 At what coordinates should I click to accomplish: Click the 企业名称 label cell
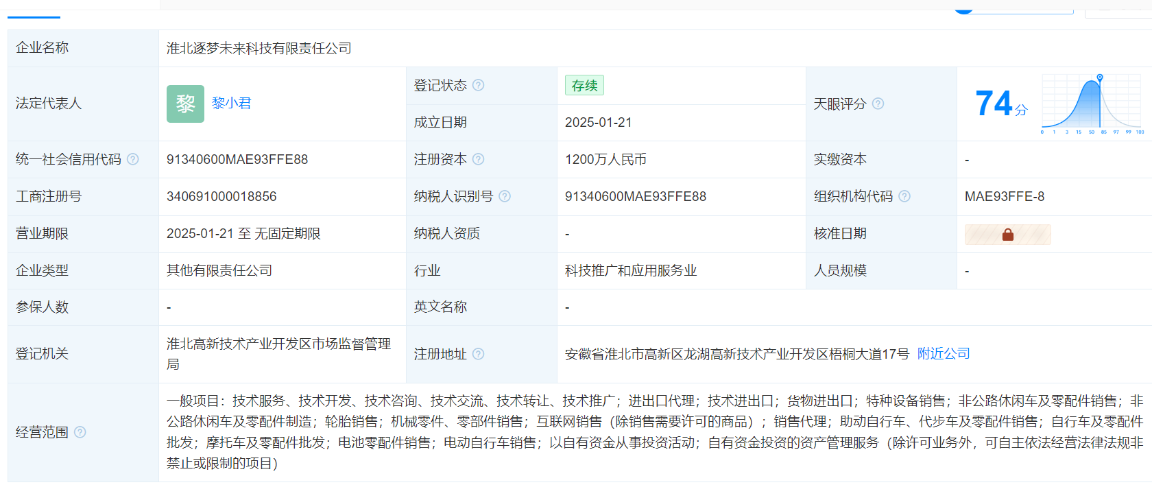tap(83, 48)
